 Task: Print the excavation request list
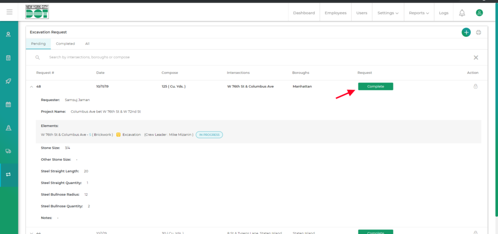[479, 33]
